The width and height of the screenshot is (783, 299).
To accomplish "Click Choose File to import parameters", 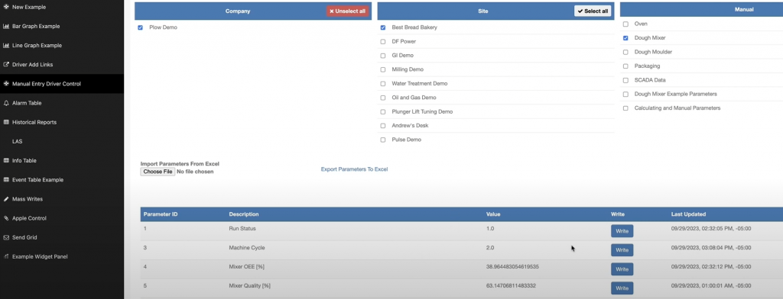I will pyautogui.click(x=158, y=172).
